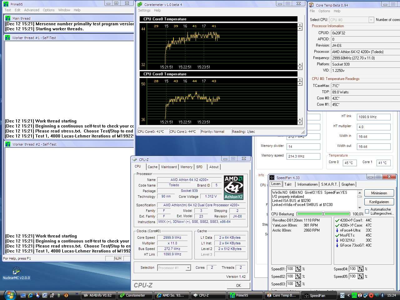Click Main thread window icon
Image resolution: width=400 pixels, height=300 pixels.
tap(7, 18)
